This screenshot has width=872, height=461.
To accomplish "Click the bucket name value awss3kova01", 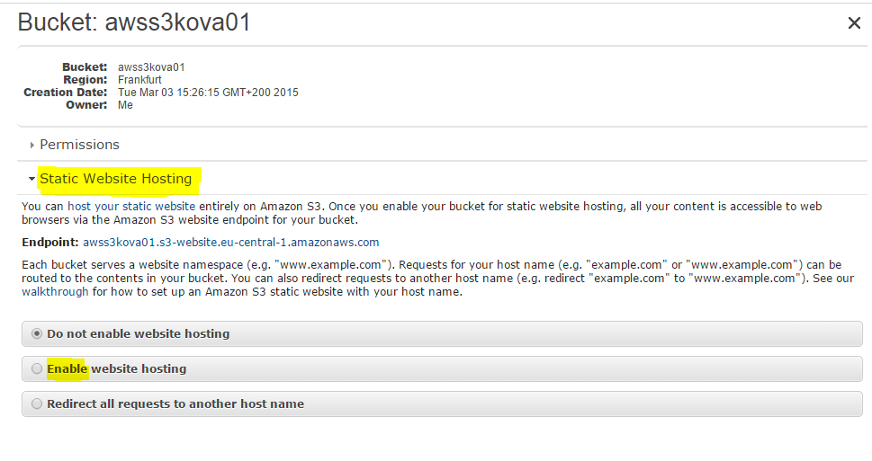I will point(151,67).
